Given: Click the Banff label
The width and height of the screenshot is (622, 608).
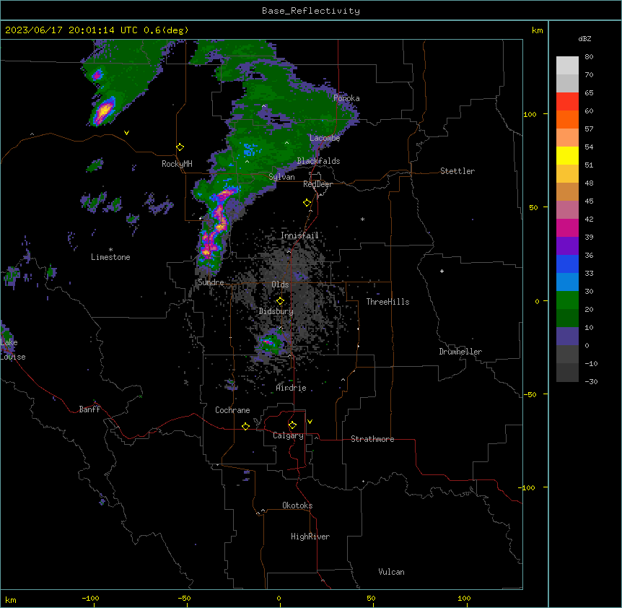Looking at the screenshot, I should pos(89,409).
